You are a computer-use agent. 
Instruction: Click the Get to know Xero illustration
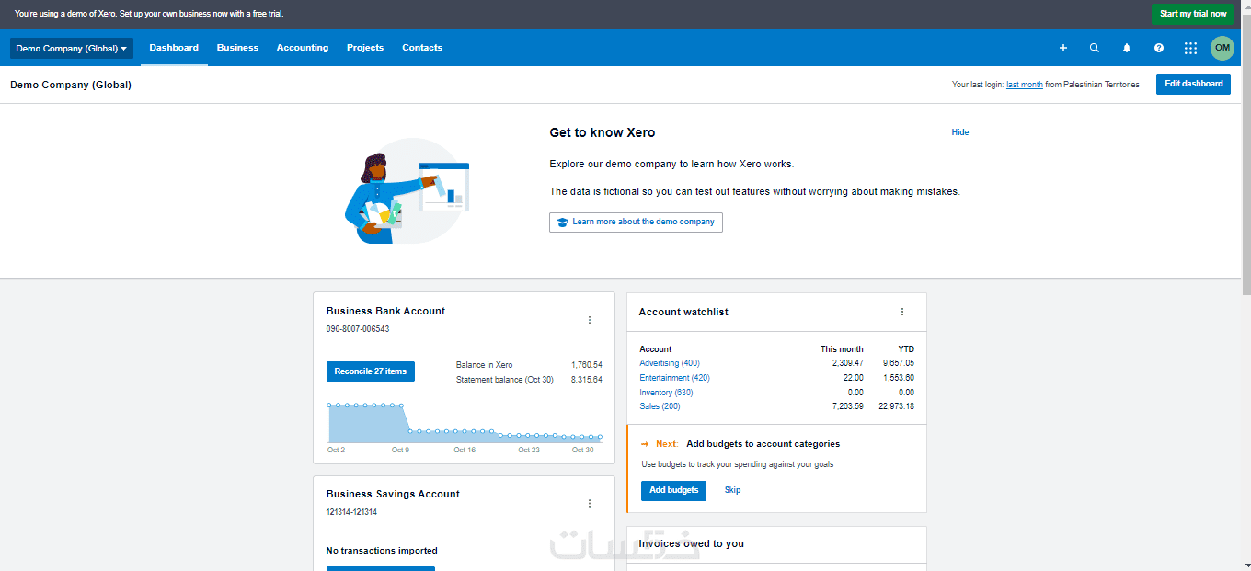(x=407, y=190)
